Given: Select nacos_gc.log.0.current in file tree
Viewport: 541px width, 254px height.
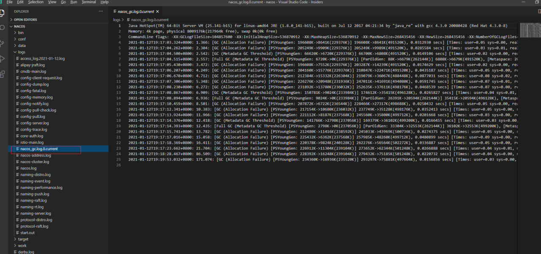Looking at the screenshot, I should (x=39, y=149).
